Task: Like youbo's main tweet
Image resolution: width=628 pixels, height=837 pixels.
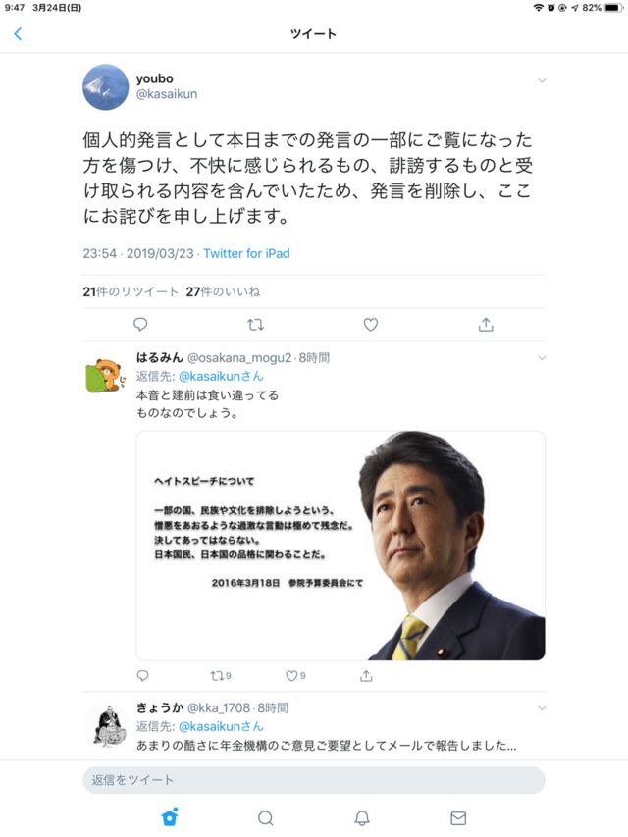Action: click(371, 324)
